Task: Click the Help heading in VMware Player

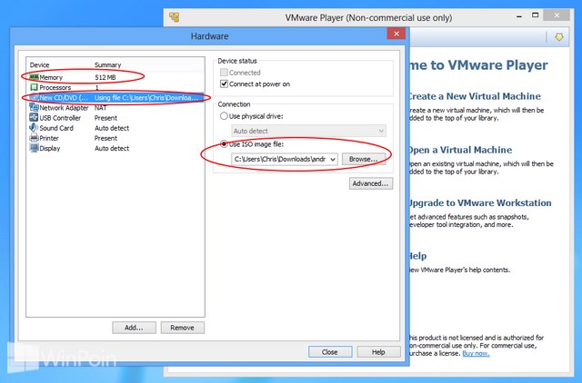Action: [x=417, y=256]
